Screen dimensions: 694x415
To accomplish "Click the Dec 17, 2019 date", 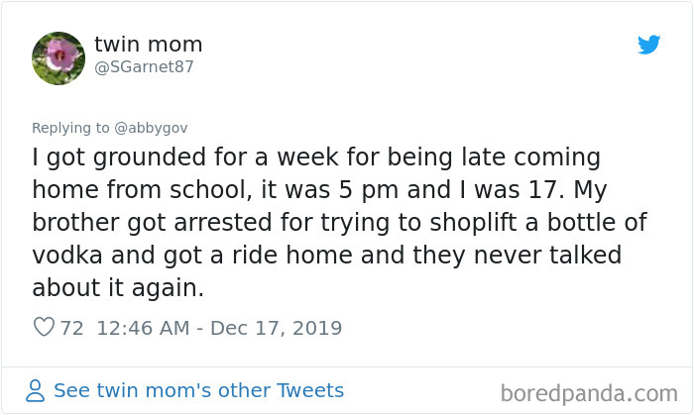I will [x=277, y=328].
